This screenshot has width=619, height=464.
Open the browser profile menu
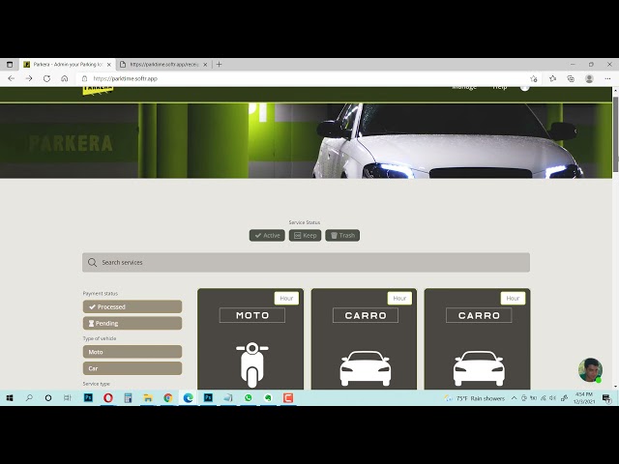point(589,78)
